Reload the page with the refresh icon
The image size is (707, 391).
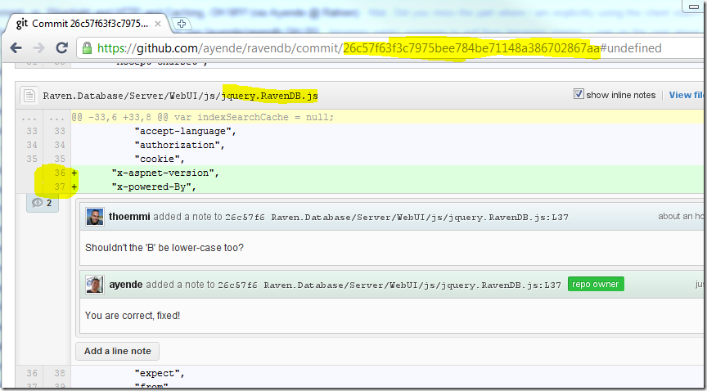pos(61,47)
